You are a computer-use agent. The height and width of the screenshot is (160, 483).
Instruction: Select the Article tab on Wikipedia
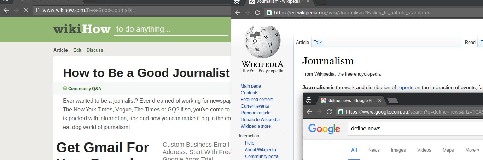pos(302,42)
